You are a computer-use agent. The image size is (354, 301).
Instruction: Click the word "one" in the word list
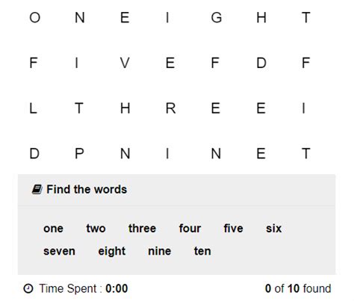pyautogui.click(x=53, y=229)
